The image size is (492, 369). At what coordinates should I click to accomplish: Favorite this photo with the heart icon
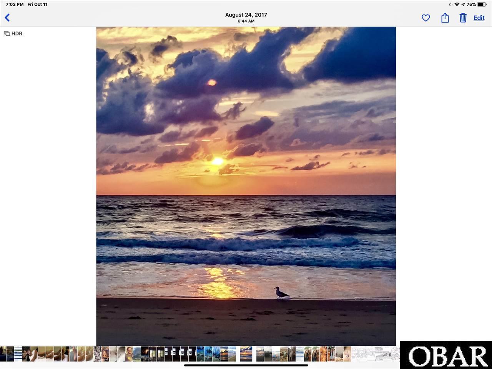point(426,18)
